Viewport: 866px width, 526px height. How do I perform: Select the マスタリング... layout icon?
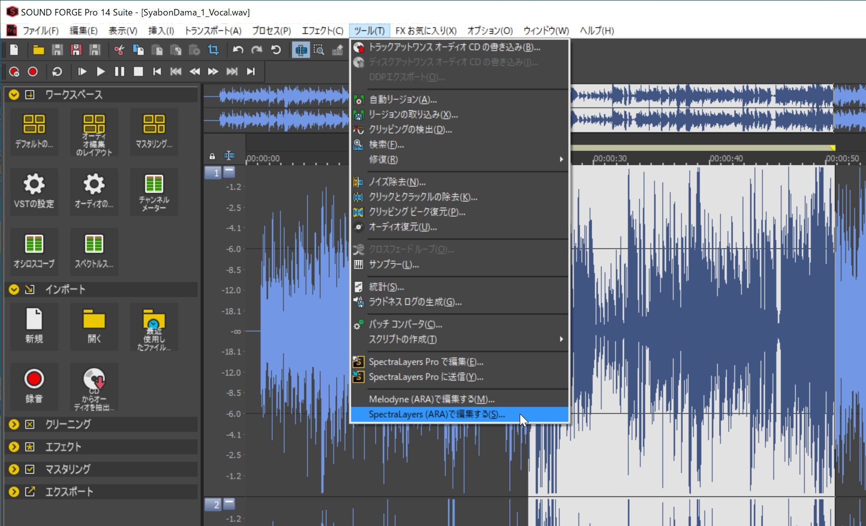click(x=154, y=132)
